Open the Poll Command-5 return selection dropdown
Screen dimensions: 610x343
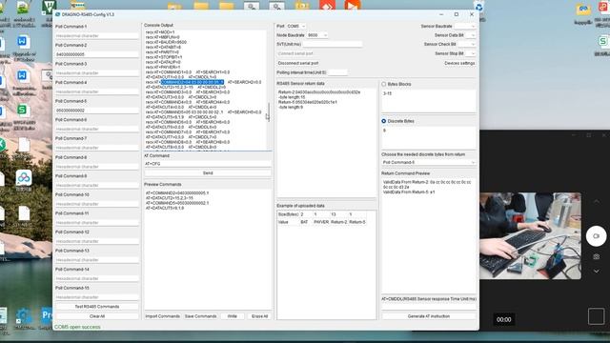429,162
